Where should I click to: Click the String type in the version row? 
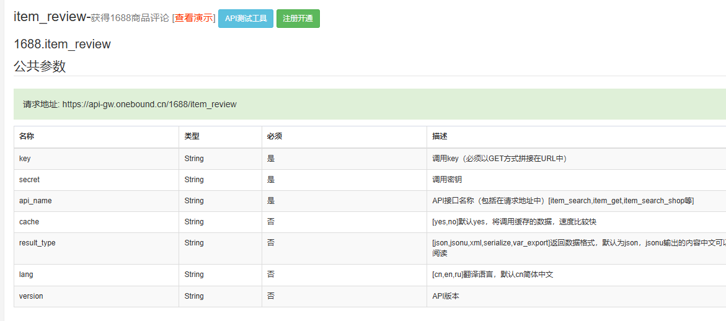point(194,296)
